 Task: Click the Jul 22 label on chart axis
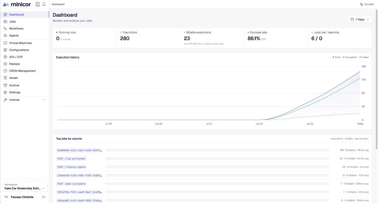(x=260, y=124)
